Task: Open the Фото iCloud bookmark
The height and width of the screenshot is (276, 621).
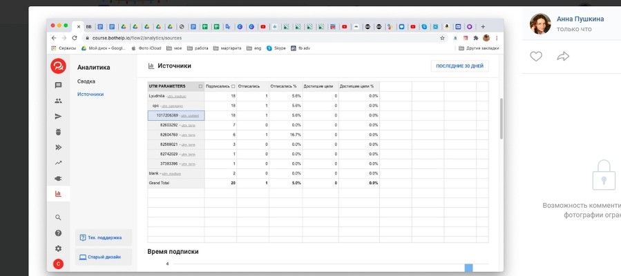Action: coord(146,48)
